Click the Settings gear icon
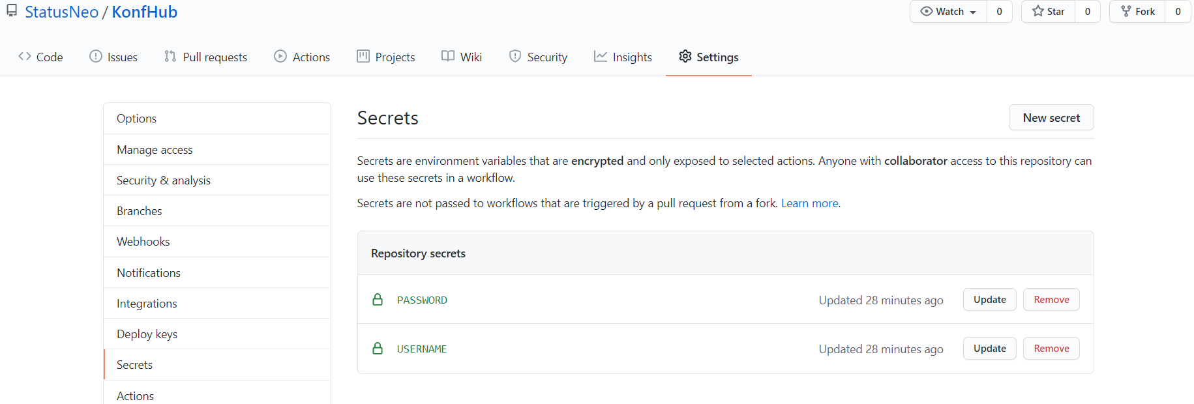This screenshot has width=1194, height=404. click(x=685, y=57)
